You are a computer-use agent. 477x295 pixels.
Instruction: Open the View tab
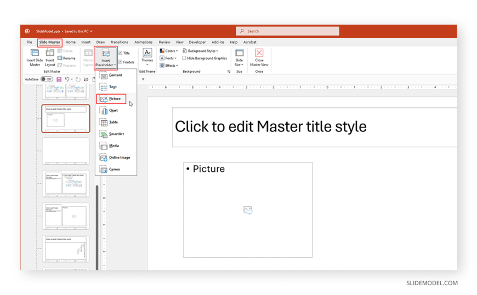pos(179,42)
